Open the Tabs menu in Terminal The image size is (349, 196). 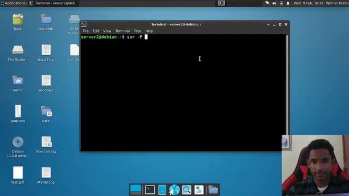tap(137, 31)
